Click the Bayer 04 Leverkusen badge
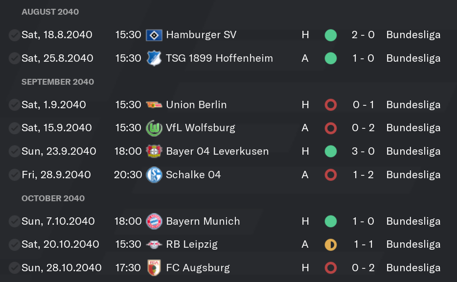Image resolution: width=457 pixels, height=282 pixels. point(154,151)
